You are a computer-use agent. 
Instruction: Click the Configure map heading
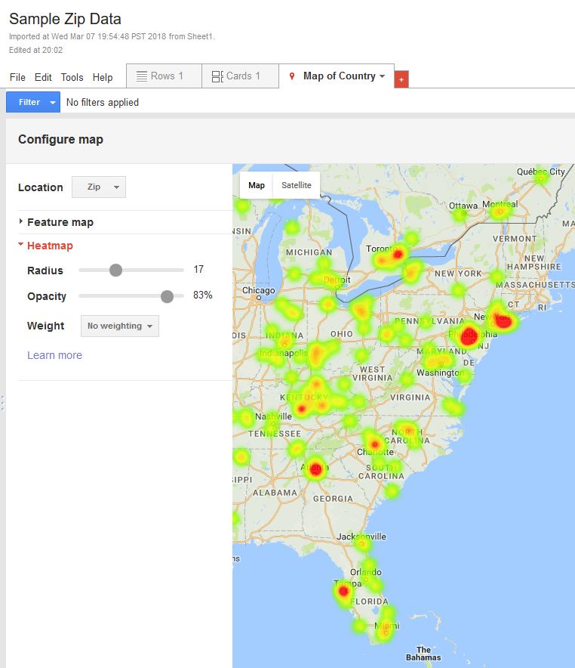click(x=60, y=139)
